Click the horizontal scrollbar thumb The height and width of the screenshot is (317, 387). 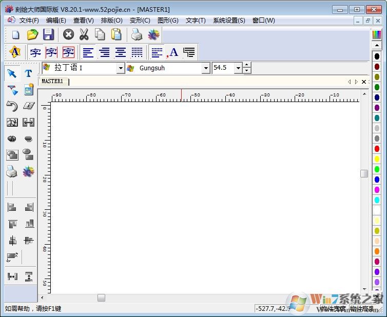pyautogui.click(x=101, y=298)
